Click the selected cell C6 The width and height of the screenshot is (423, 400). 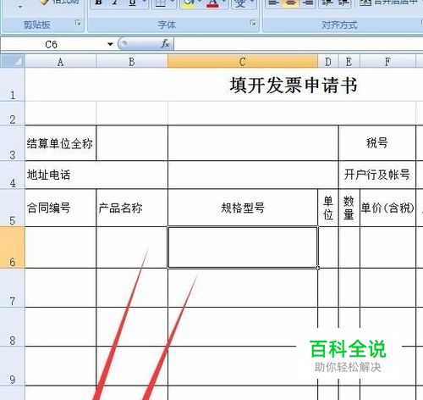pos(243,247)
